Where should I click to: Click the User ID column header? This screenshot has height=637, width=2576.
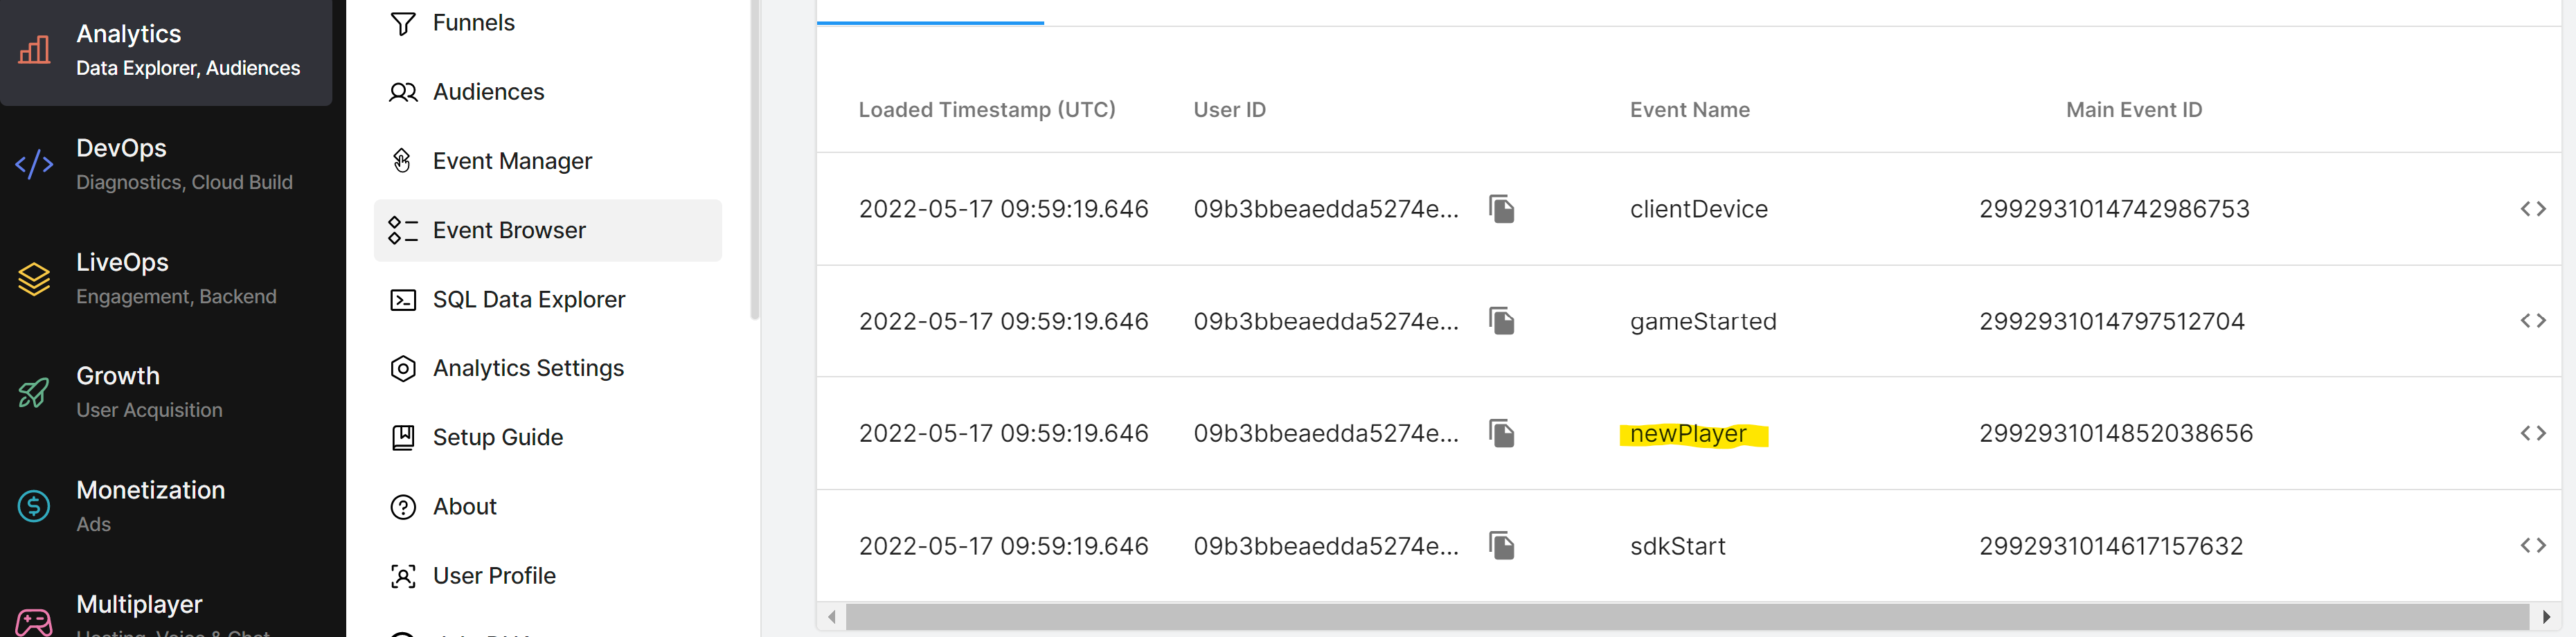tap(1229, 110)
